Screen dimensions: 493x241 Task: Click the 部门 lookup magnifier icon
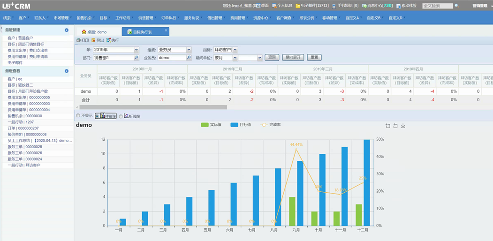[137, 58]
